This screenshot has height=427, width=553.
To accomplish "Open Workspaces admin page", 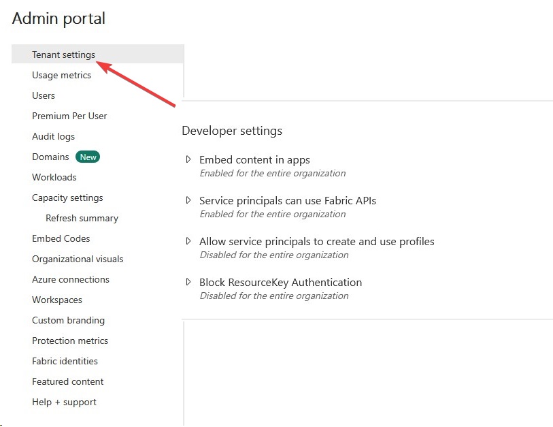I will (x=56, y=300).
